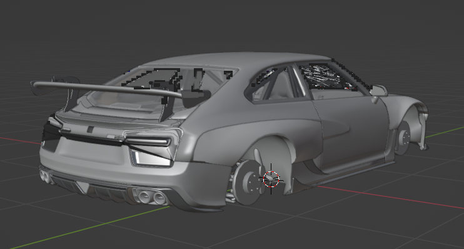
Task: Select the right-side dual exhaust tips
Action: 151,197
